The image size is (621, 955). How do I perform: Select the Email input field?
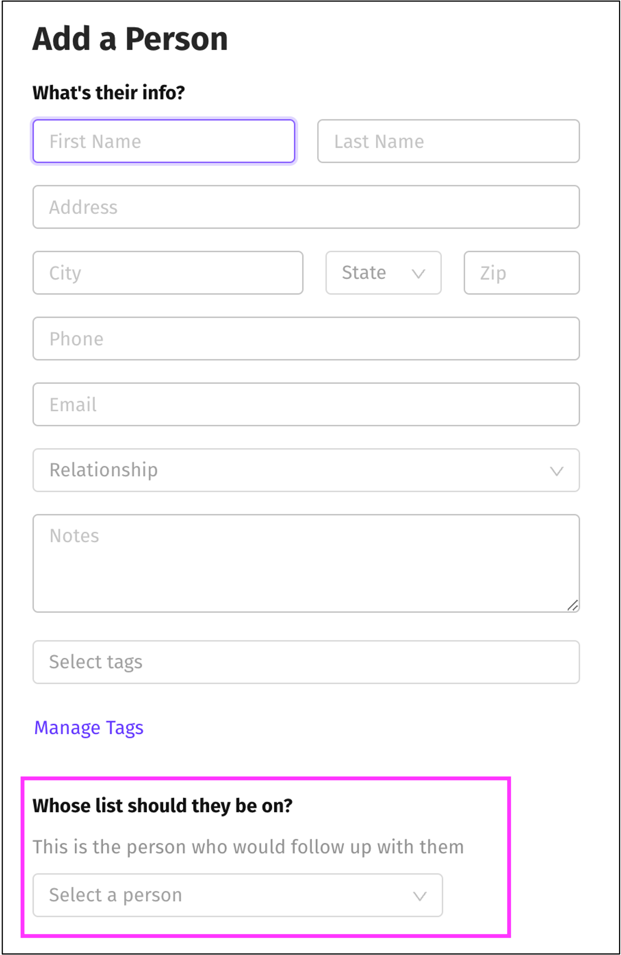pyautogui.click(x=306, y=404)
